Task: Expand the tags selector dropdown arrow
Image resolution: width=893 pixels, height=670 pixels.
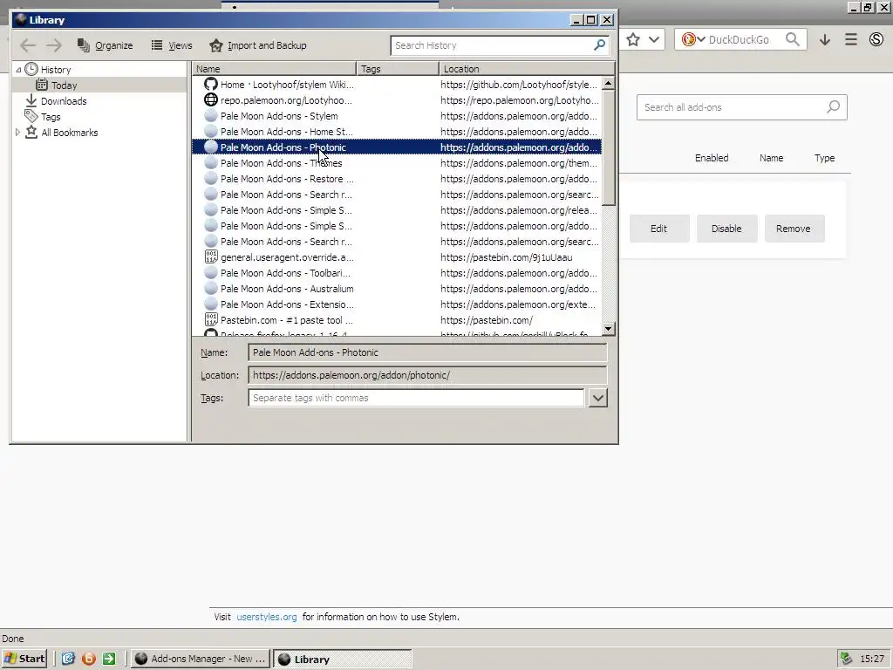Action: 597,398
